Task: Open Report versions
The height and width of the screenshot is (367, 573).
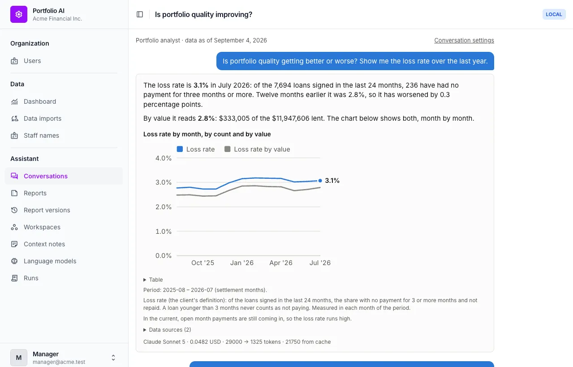Action: (x=64, y=210)
